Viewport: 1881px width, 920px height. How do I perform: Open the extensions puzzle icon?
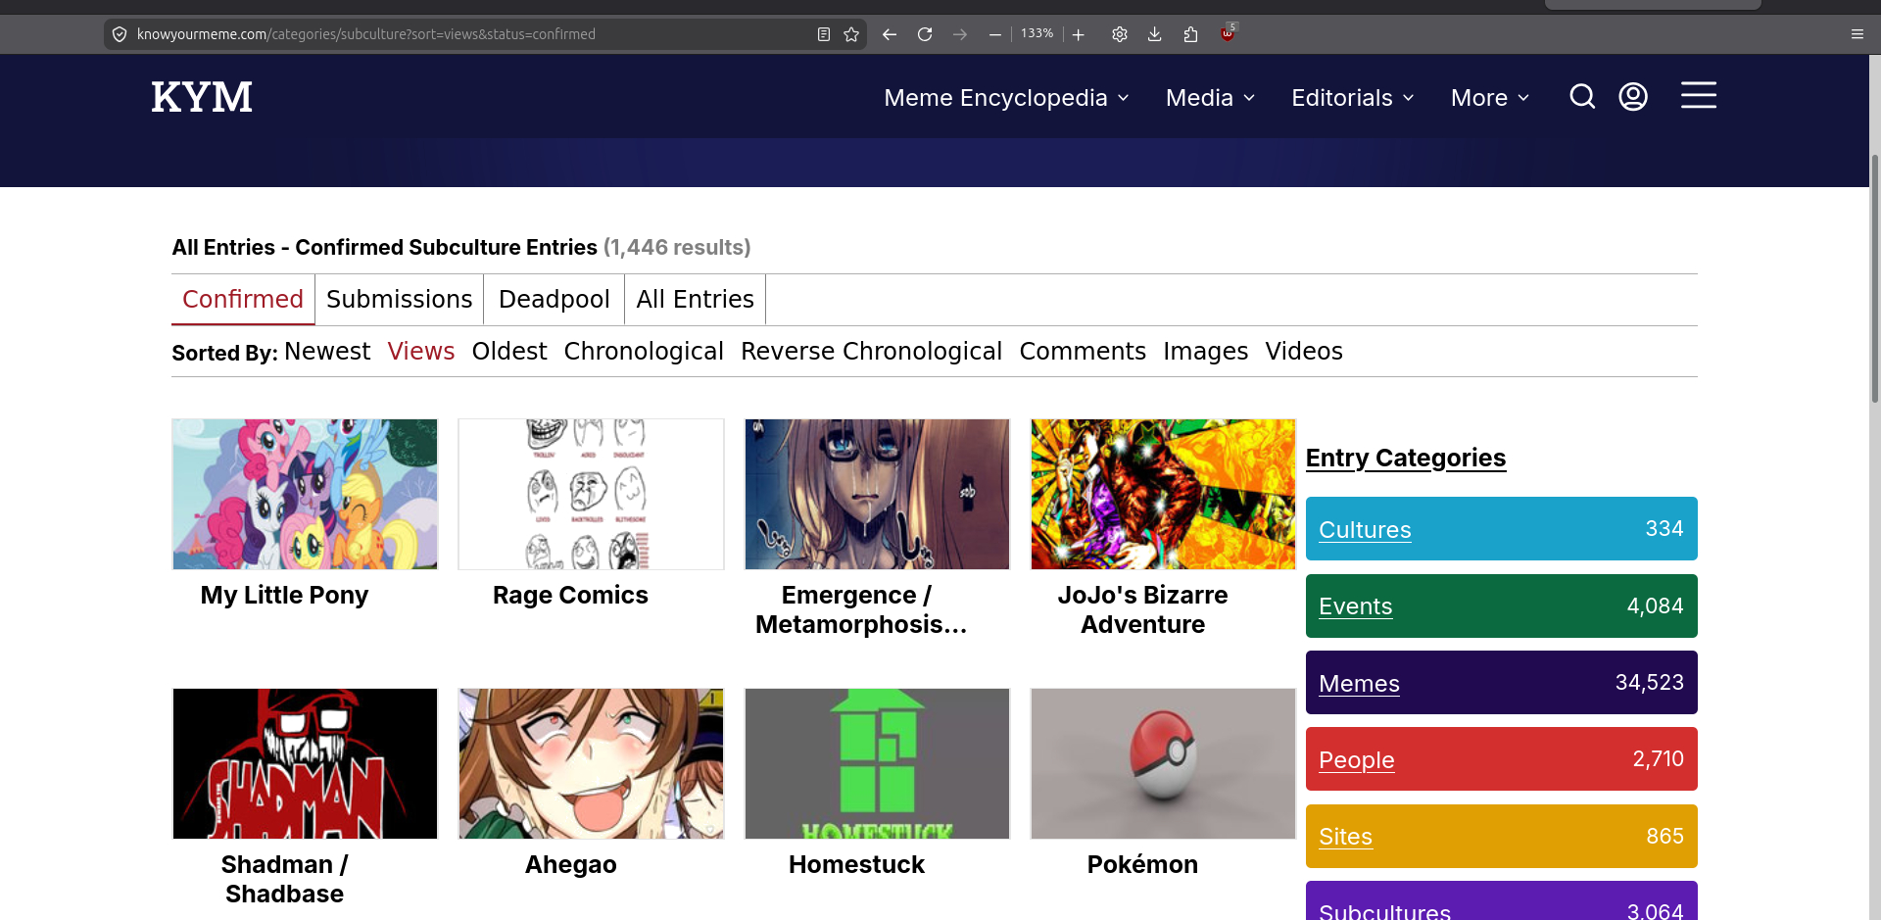[x=1190, y=34]
